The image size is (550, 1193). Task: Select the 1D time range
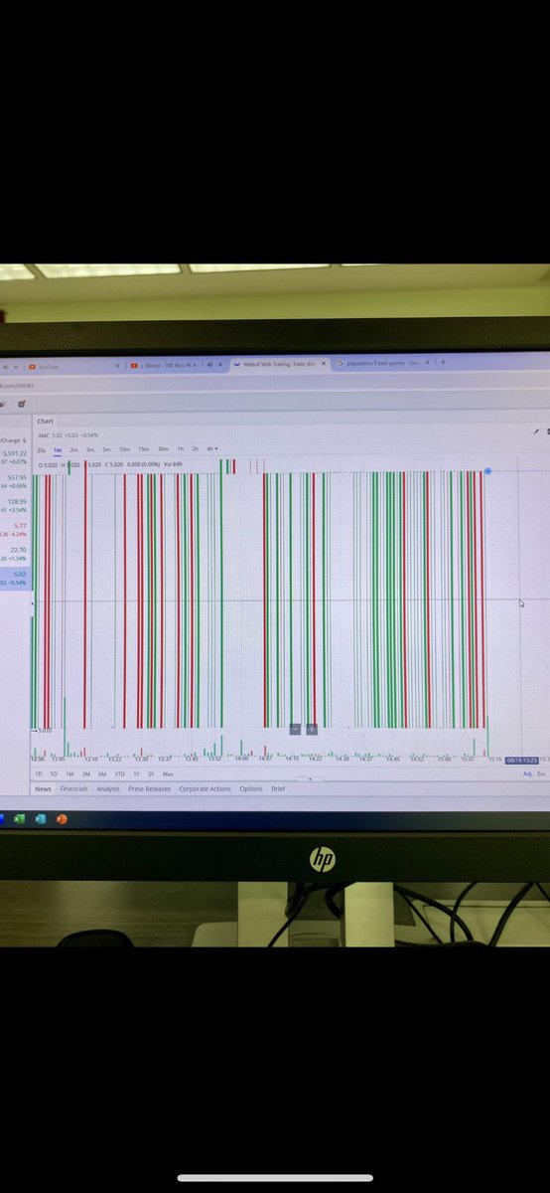point(39,773)
